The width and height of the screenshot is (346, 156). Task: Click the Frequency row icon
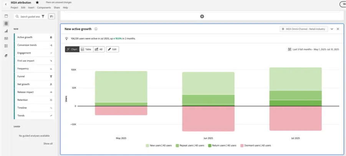pos(51,68)
